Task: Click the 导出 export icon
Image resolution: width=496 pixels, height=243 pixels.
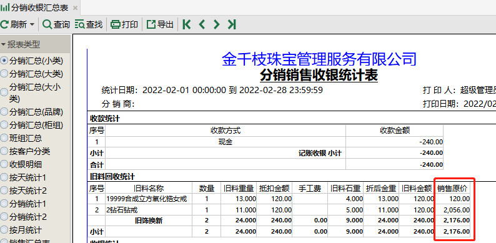Action: 152,24
